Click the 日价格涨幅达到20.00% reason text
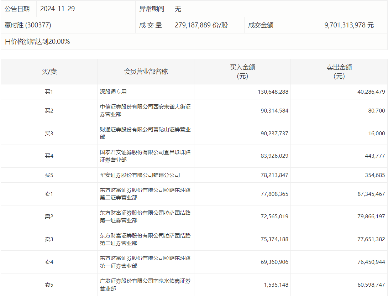The width and height of the screenshot is (388, 297). pyautogui.click(x=37, y=42)
